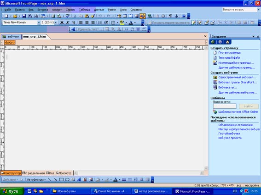Toggle Underline (Ч) formatting
261x195 pixels.
(74, 22)
